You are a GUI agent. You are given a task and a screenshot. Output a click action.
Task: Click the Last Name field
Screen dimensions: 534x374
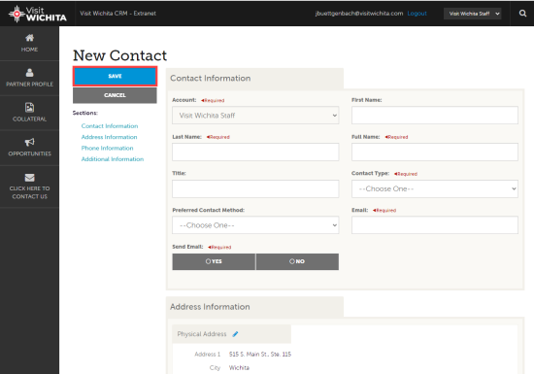(x=255, y=152)
